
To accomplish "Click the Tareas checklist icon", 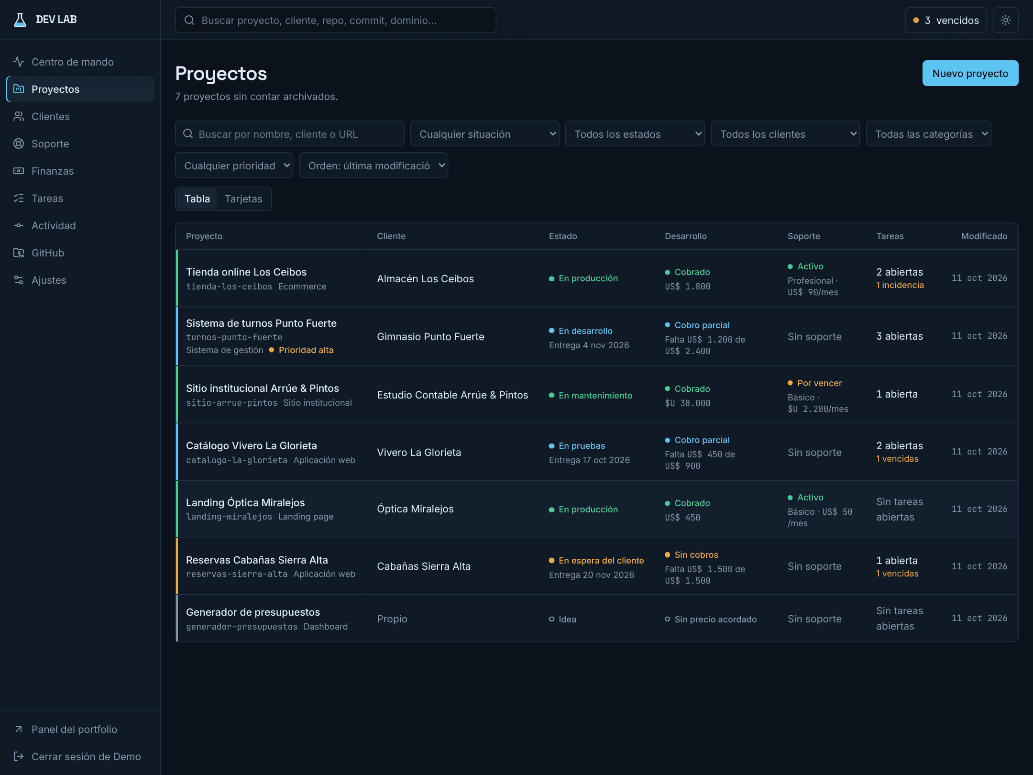I will (19, 198).
